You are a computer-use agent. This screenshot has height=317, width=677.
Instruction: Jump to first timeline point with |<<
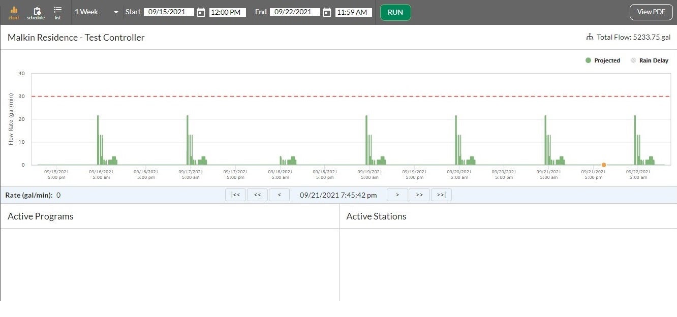point(236,195)
